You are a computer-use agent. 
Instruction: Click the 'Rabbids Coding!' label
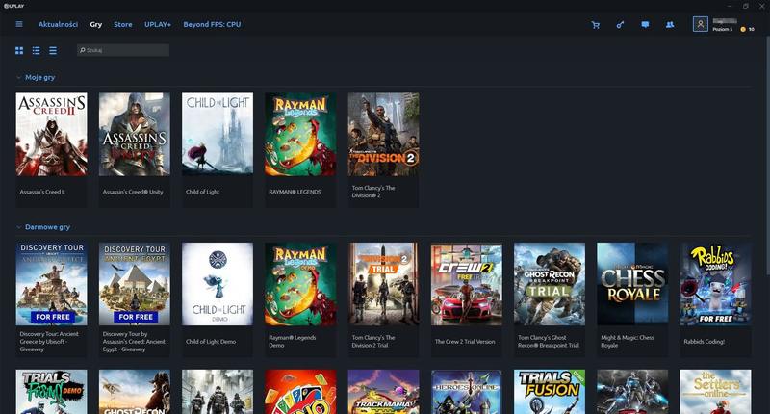tap(705, 342)
